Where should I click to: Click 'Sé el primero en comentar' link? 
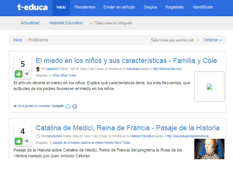pyautogui.click(x=34, y=106)
